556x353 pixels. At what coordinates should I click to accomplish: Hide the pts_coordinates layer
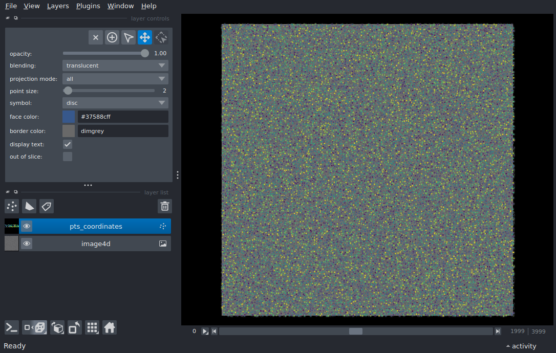pos(27,226)
